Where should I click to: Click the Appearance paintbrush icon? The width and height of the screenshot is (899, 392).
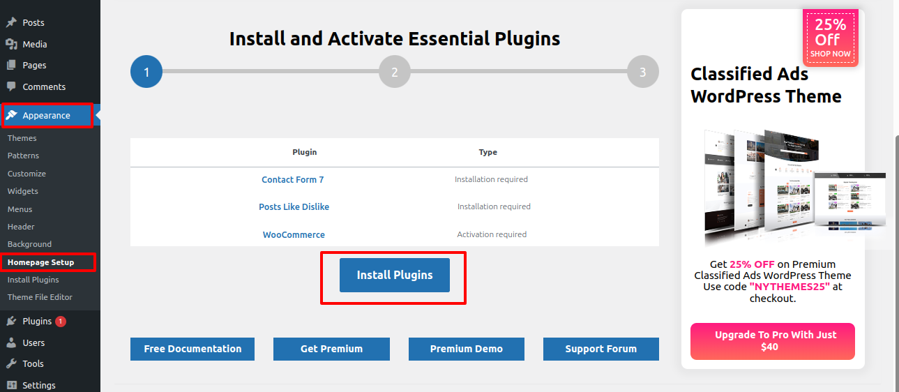click(11, 115)
